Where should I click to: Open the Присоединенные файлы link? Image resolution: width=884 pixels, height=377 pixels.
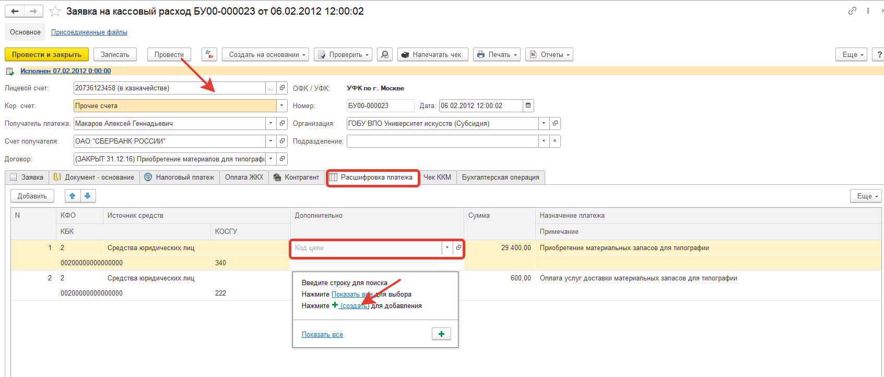coord(89,32)
